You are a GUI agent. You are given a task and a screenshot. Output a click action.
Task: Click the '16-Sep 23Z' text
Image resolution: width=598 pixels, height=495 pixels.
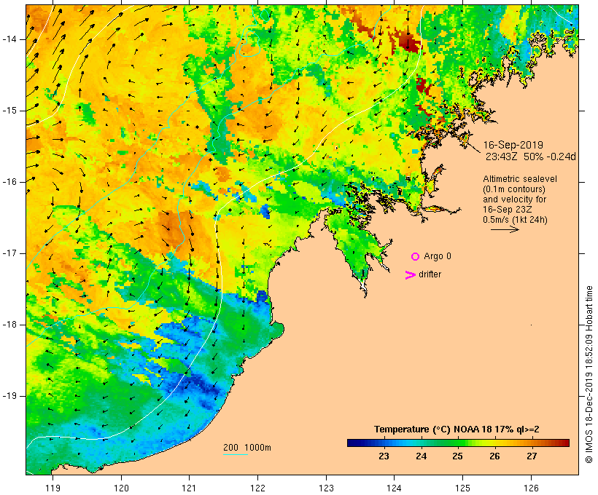(x=508, y=210)
